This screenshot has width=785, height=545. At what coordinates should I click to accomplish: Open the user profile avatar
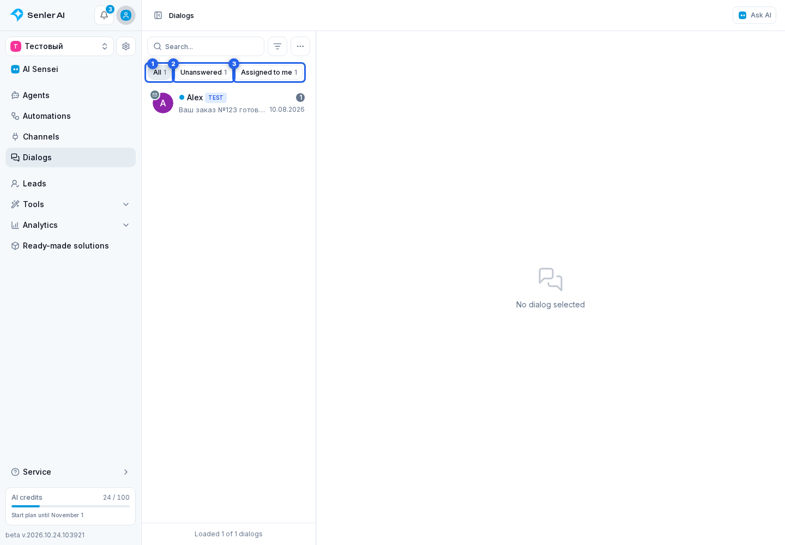[126, 15]
